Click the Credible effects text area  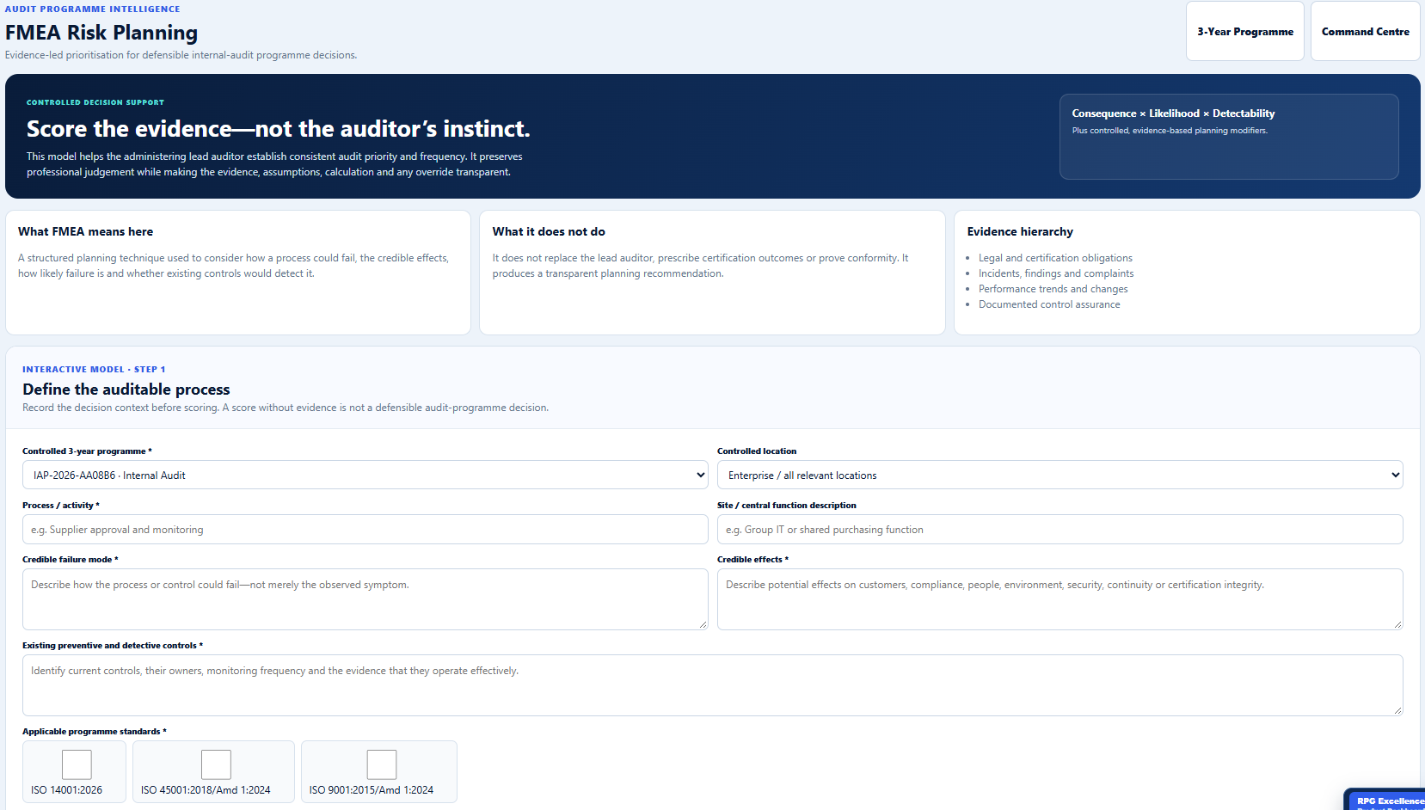1060,598
